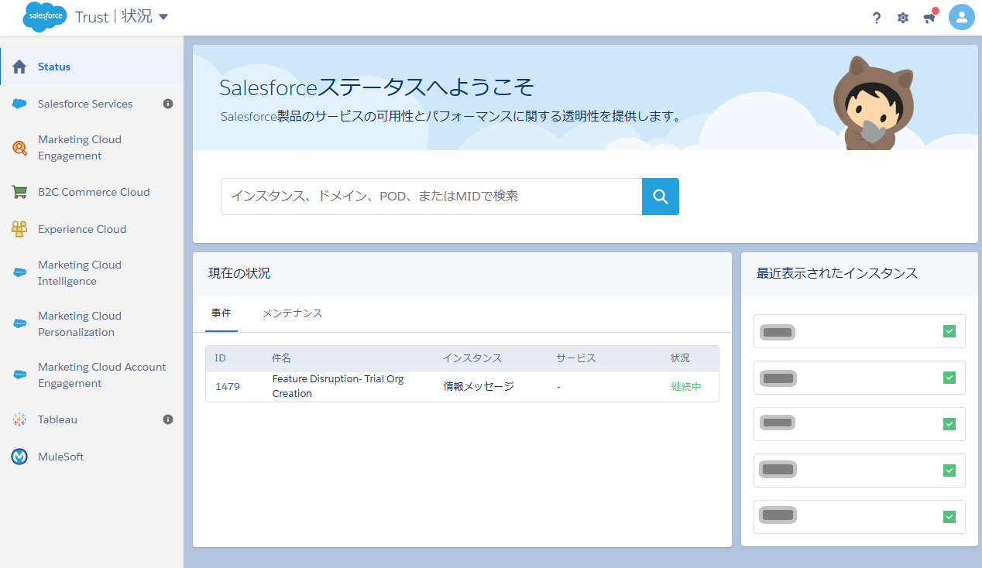The image size is (982, 568).
Task: Click the 継続中 status link
Action: click(x=685, y=386)
